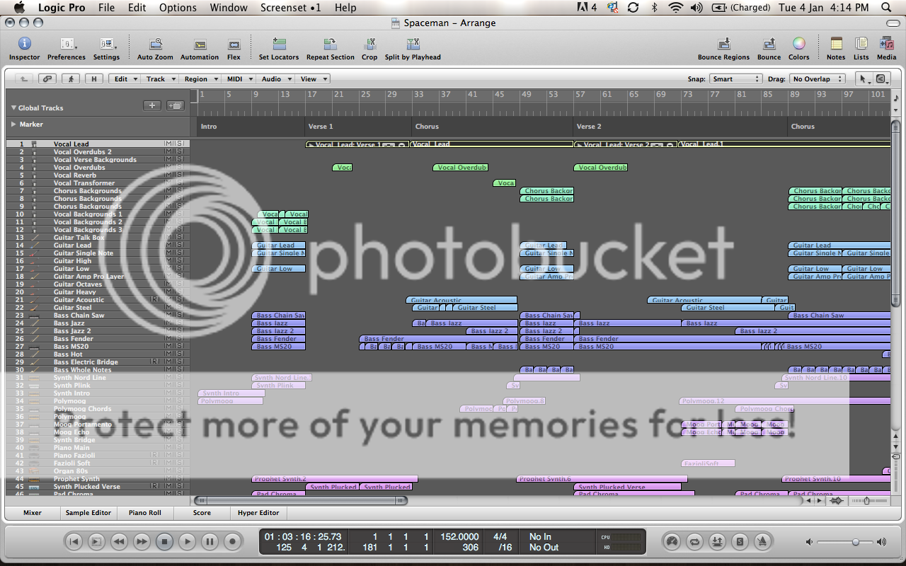
Task: Toggle Cycle mode in the transport
Action: pos(694,542)
